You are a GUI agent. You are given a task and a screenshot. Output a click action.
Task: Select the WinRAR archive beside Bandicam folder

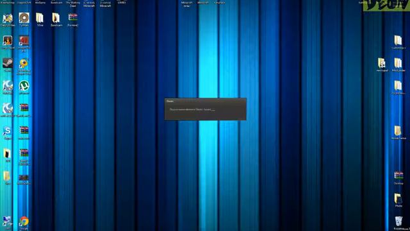coord(72,19)
